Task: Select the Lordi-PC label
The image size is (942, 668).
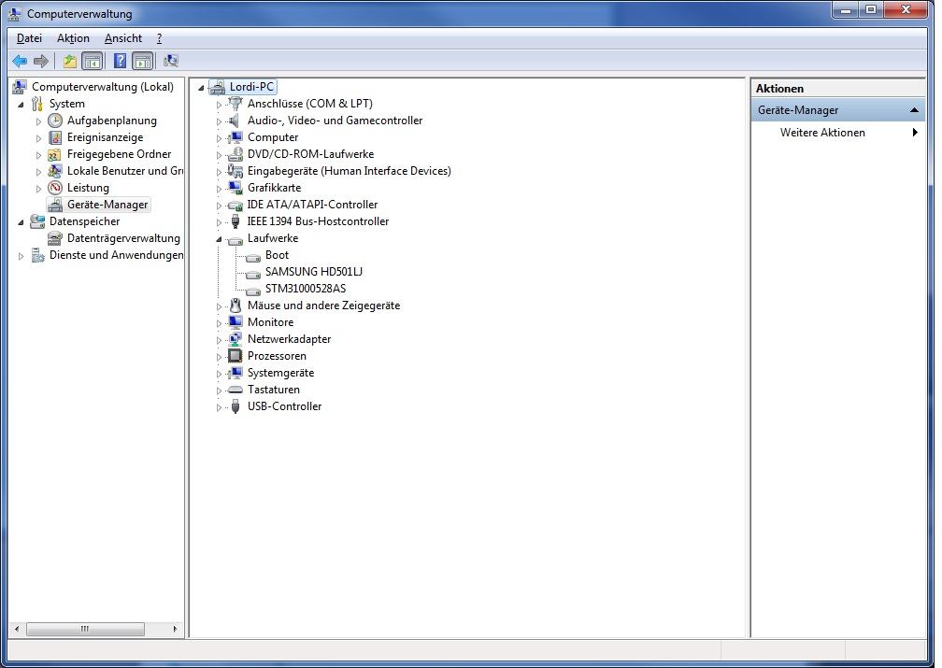Action: 251,87
